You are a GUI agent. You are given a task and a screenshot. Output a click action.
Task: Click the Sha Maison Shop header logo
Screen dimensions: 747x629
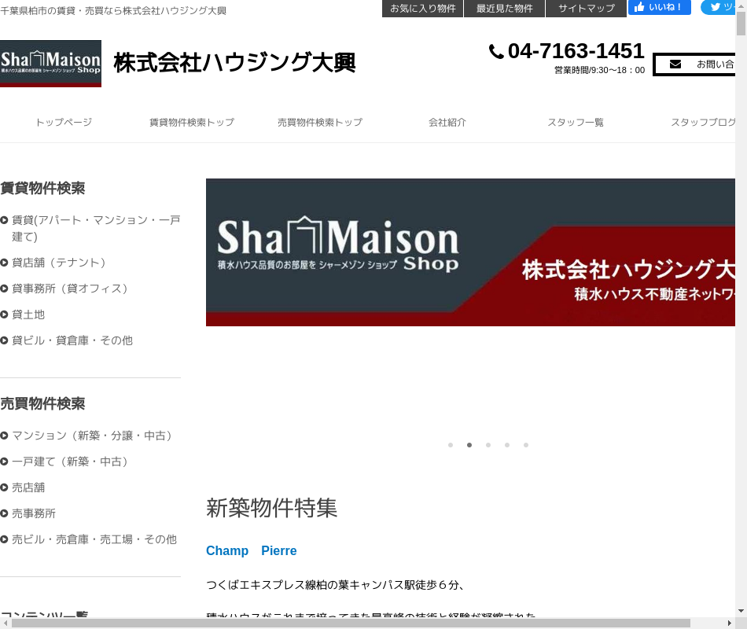50,63
